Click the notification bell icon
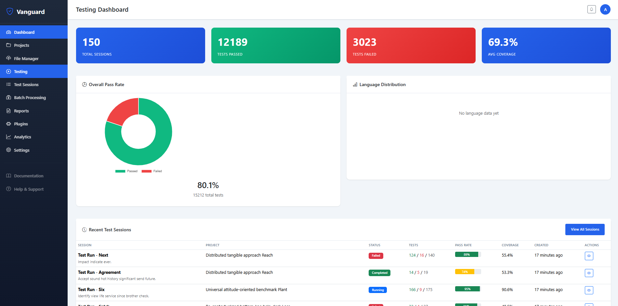The height and width of the screenshot is (306, 618). (591, 9)
